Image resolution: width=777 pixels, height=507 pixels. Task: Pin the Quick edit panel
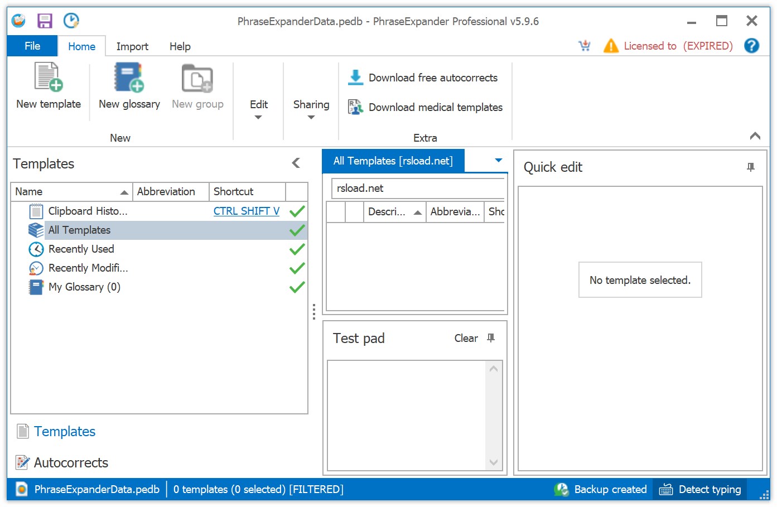[751, 166]
